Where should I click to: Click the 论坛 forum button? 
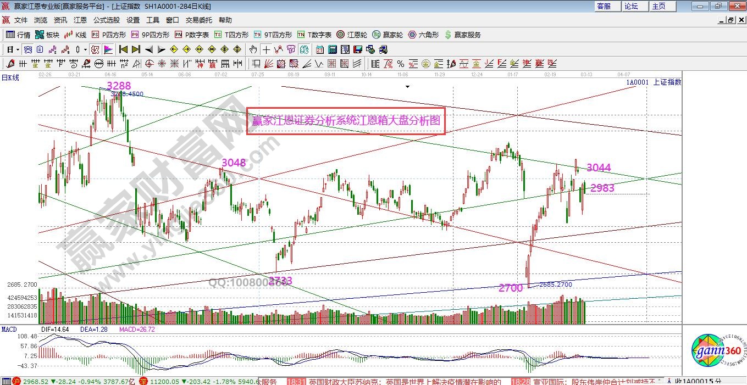tap(631, 6)
